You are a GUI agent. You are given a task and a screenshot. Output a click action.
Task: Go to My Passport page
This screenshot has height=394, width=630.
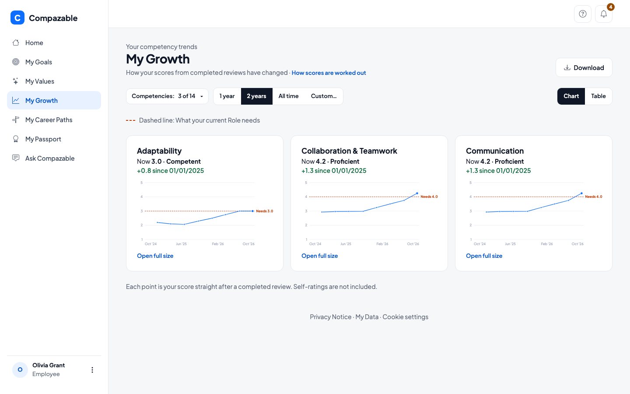tap(54, 139)
